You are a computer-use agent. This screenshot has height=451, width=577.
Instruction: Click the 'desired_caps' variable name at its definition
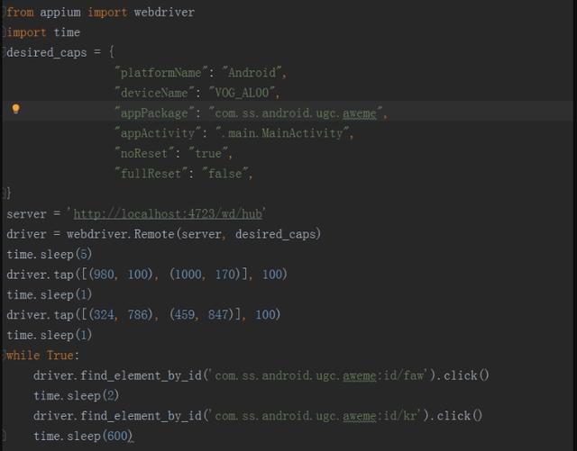coord(46,52)
